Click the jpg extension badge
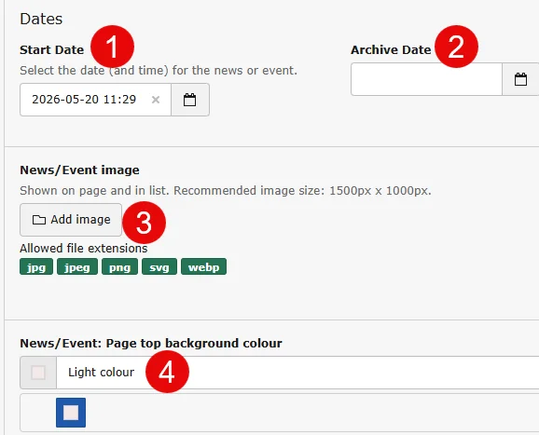Viewport: 539px width, 435px height. coord(36,266)
